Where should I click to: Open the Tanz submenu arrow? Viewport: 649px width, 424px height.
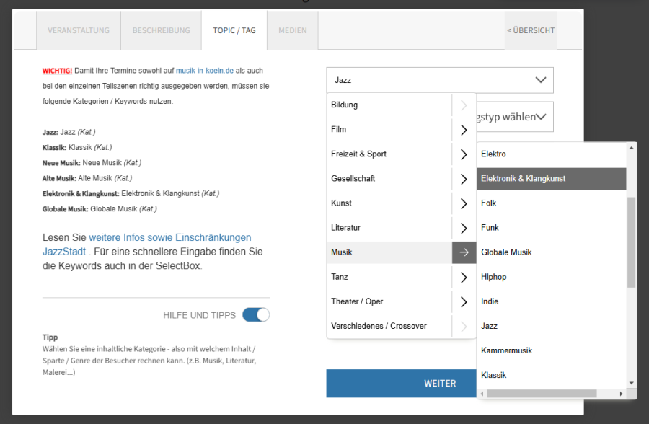click(464, 277)
